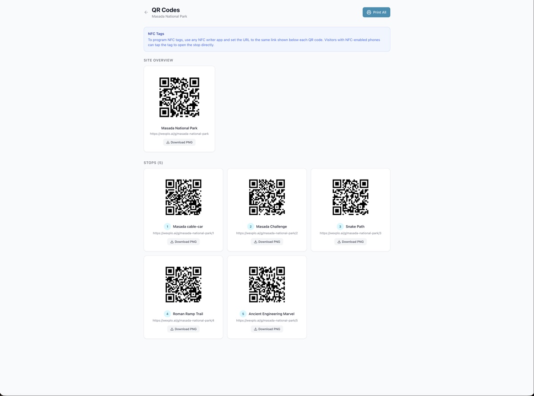Viewport: 534px width, 396px height.
Task: Click the Masada Challenge stop title
Action: click(271, 227)
